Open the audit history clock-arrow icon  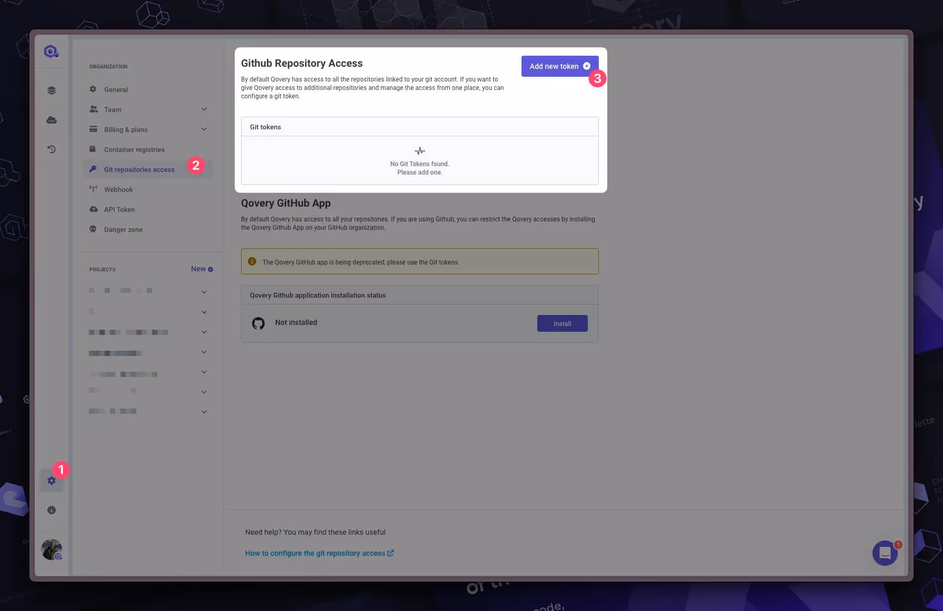tap(52, 149)
